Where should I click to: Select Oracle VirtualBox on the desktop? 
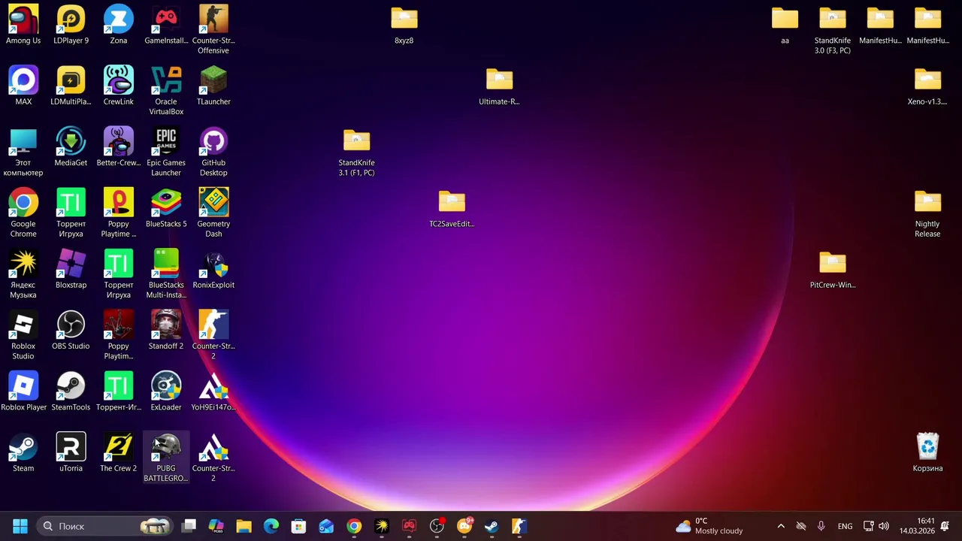point(166,91)
